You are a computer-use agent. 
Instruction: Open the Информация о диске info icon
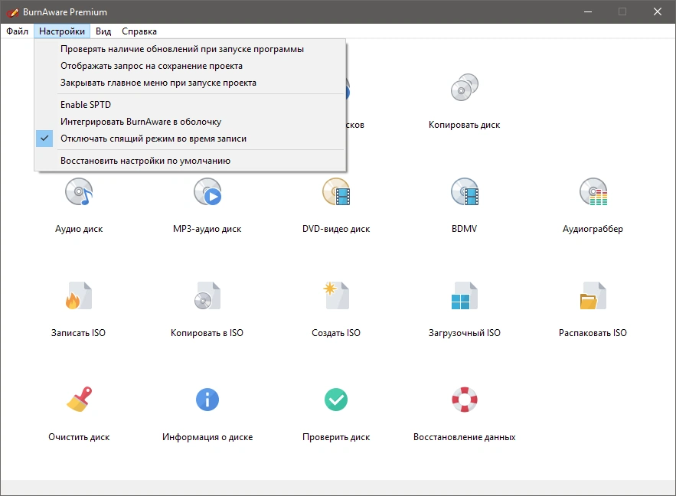207,400
